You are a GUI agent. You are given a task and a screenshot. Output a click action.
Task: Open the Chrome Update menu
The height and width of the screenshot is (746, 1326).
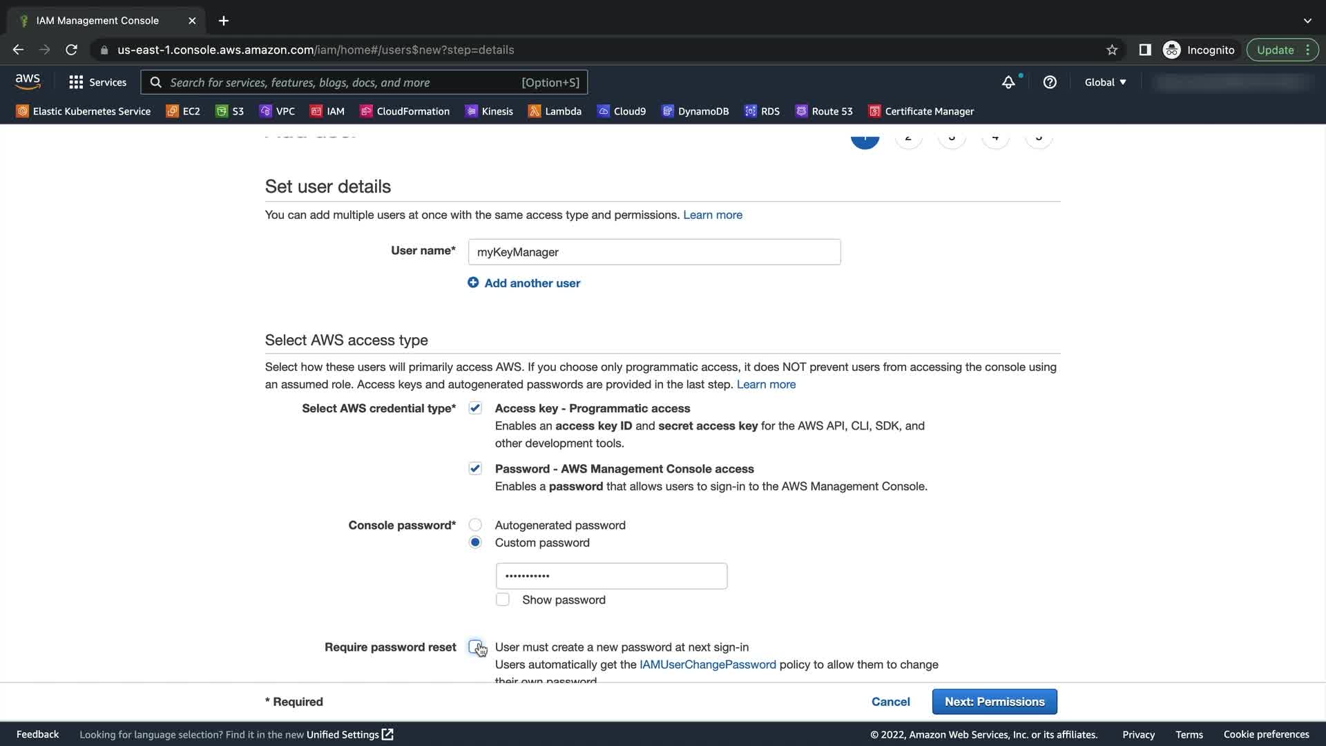pyautogui.click(x=1282, y=50)
